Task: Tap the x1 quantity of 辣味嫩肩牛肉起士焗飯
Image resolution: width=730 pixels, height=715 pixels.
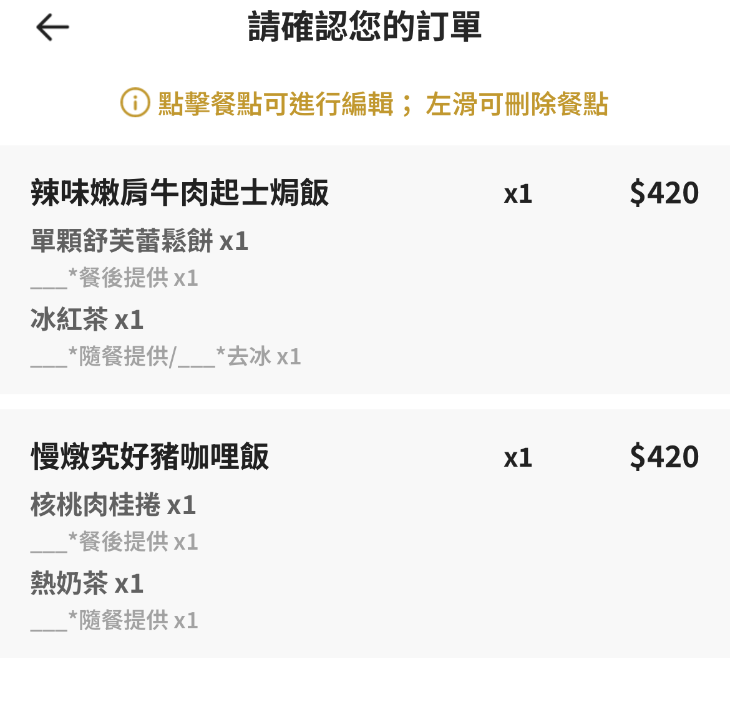Action: click(x=518, y=194)
